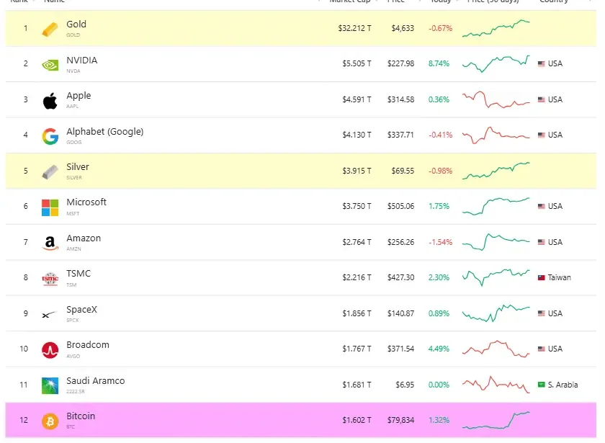The height and width of the screenshot is (443, 605).
Task: Click the Broadcom logo icon
Action: [50, 350]
